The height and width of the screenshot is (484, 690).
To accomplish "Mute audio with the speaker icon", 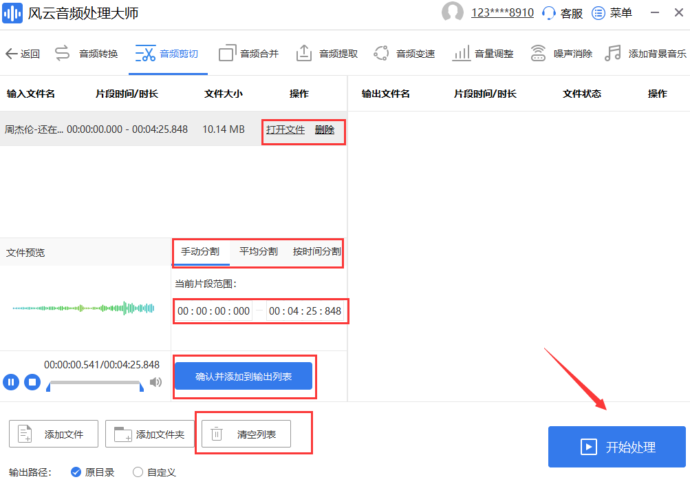I will point(156,382).
